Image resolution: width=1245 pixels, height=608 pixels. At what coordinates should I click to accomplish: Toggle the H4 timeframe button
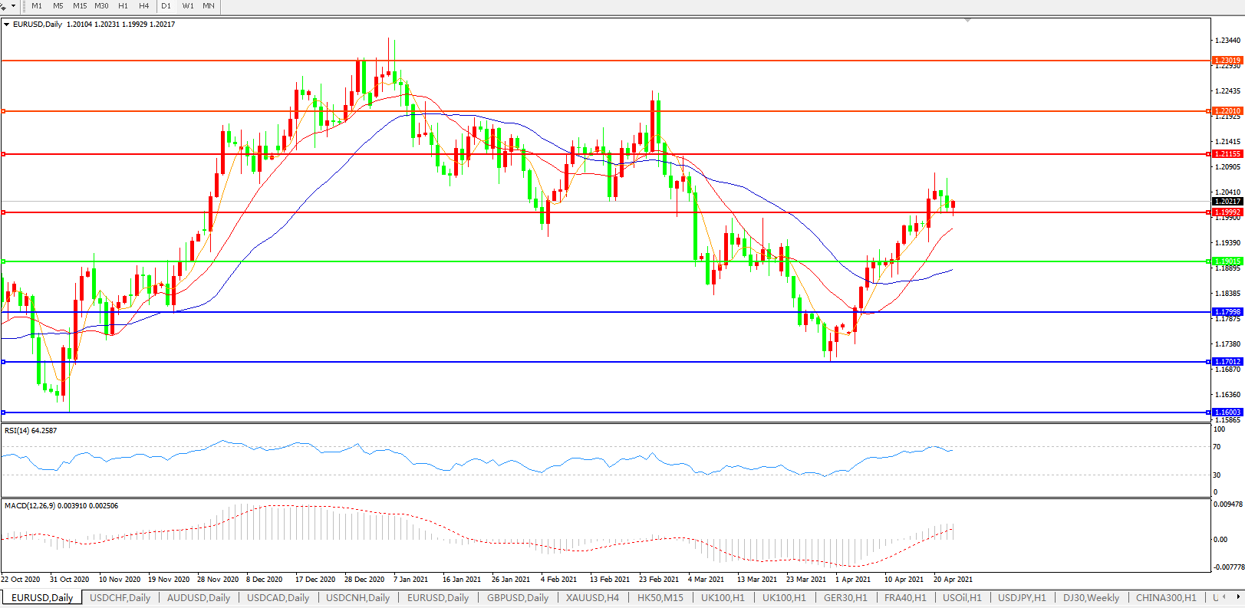[x=144, y=6]
